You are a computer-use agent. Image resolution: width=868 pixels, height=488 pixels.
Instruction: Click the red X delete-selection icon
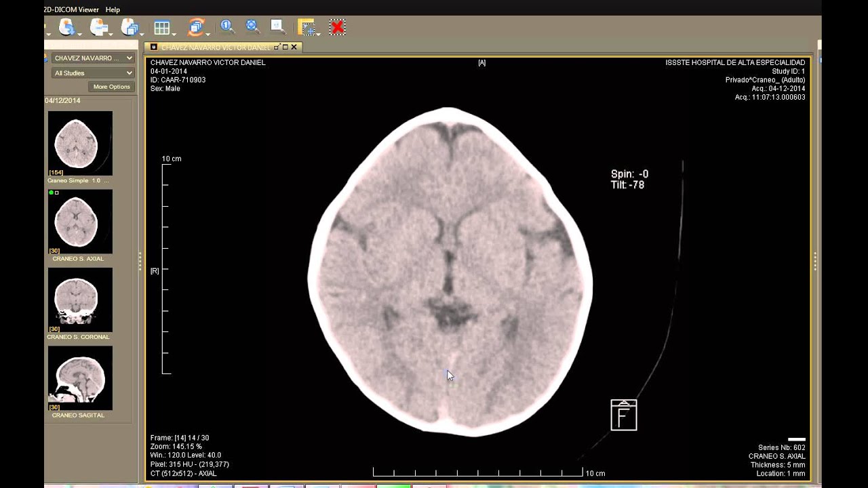(x=337, y=27)
